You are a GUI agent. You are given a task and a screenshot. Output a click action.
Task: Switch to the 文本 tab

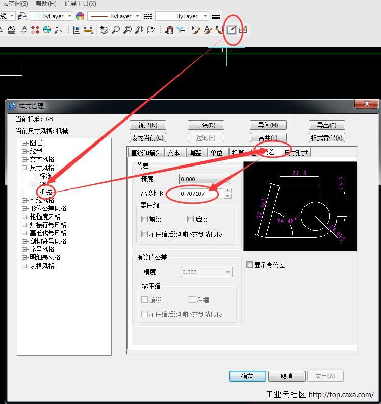pyautogui.click(x=173, y=153)
